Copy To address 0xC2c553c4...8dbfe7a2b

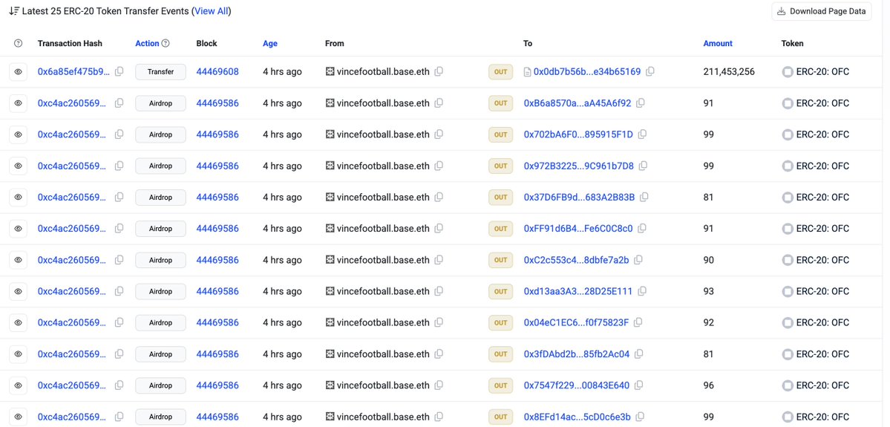click(x=638, y=260)
